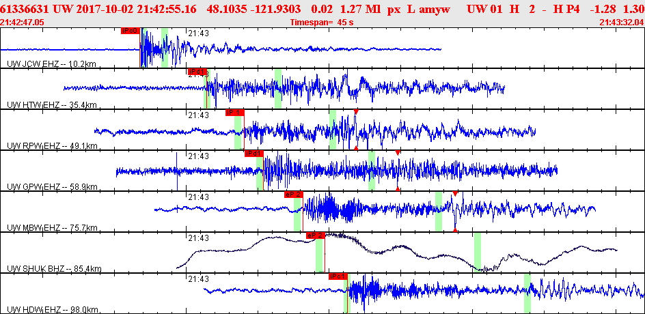
Task: Click event ID 61336631 in header
Action: point(25,8)
